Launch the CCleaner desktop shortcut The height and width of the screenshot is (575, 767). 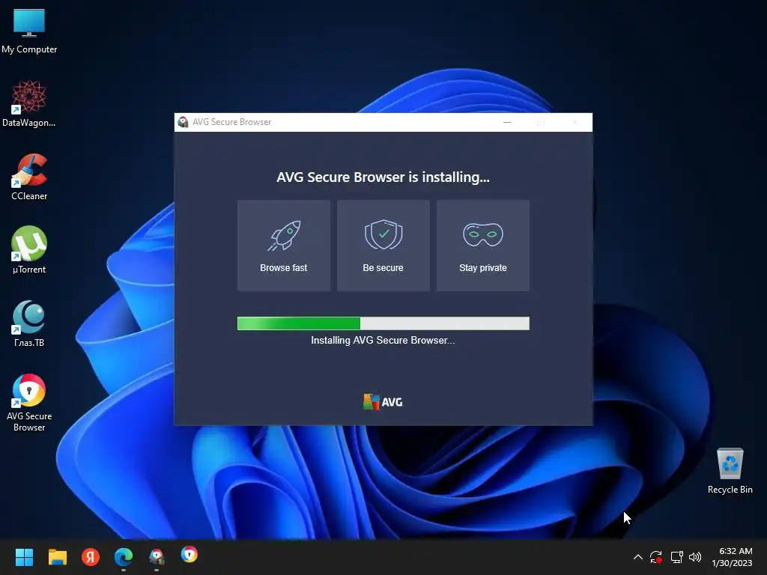tap(29, 177)
